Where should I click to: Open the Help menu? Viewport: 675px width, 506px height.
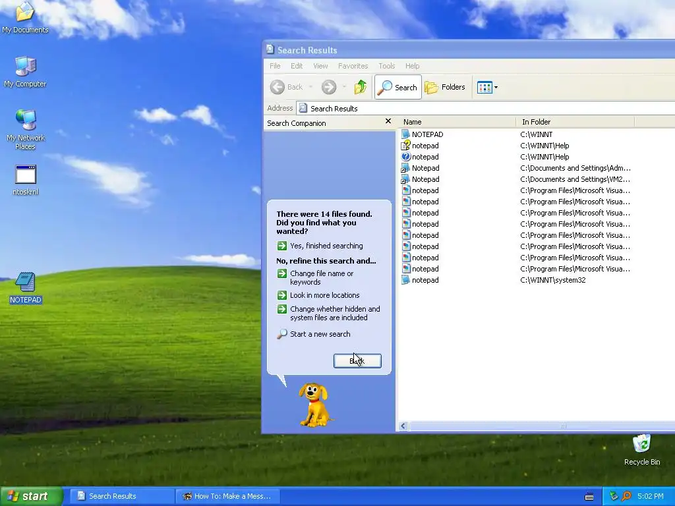click(413, 66)
